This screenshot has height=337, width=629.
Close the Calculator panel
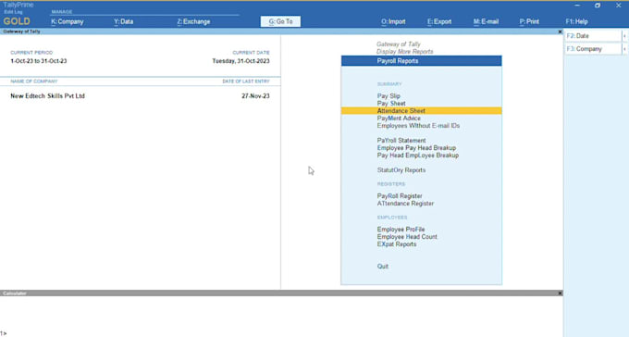click(560, 293)
